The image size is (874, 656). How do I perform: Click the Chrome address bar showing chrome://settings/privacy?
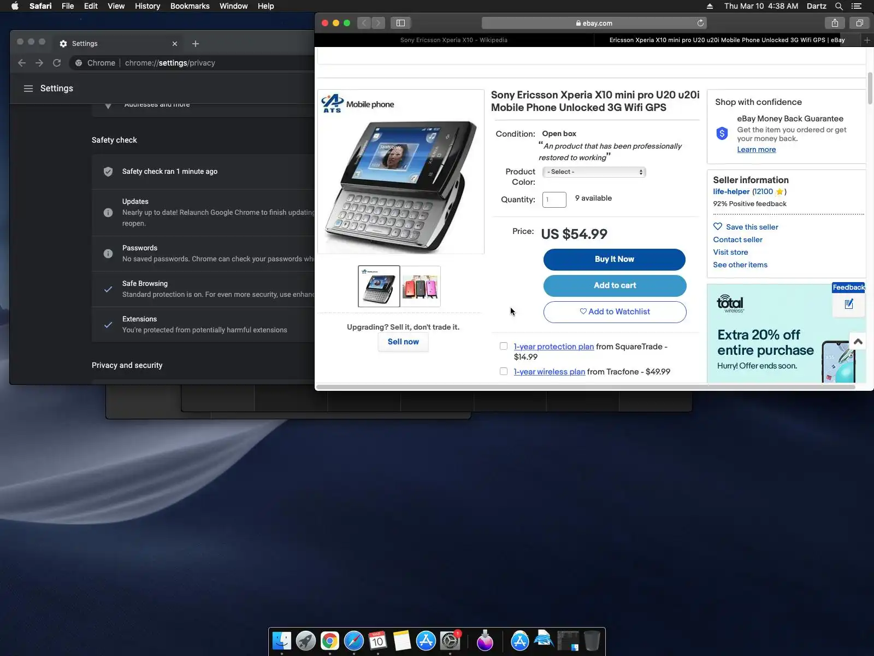191,63
